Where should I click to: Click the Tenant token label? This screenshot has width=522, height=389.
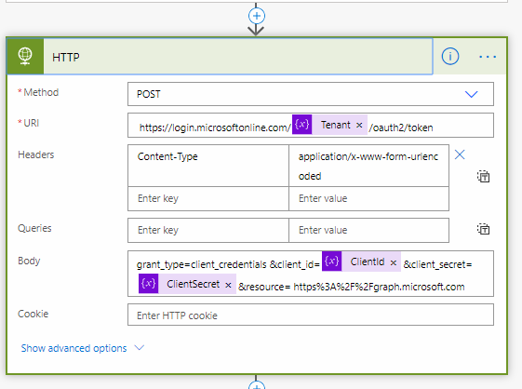pos(336,125)
